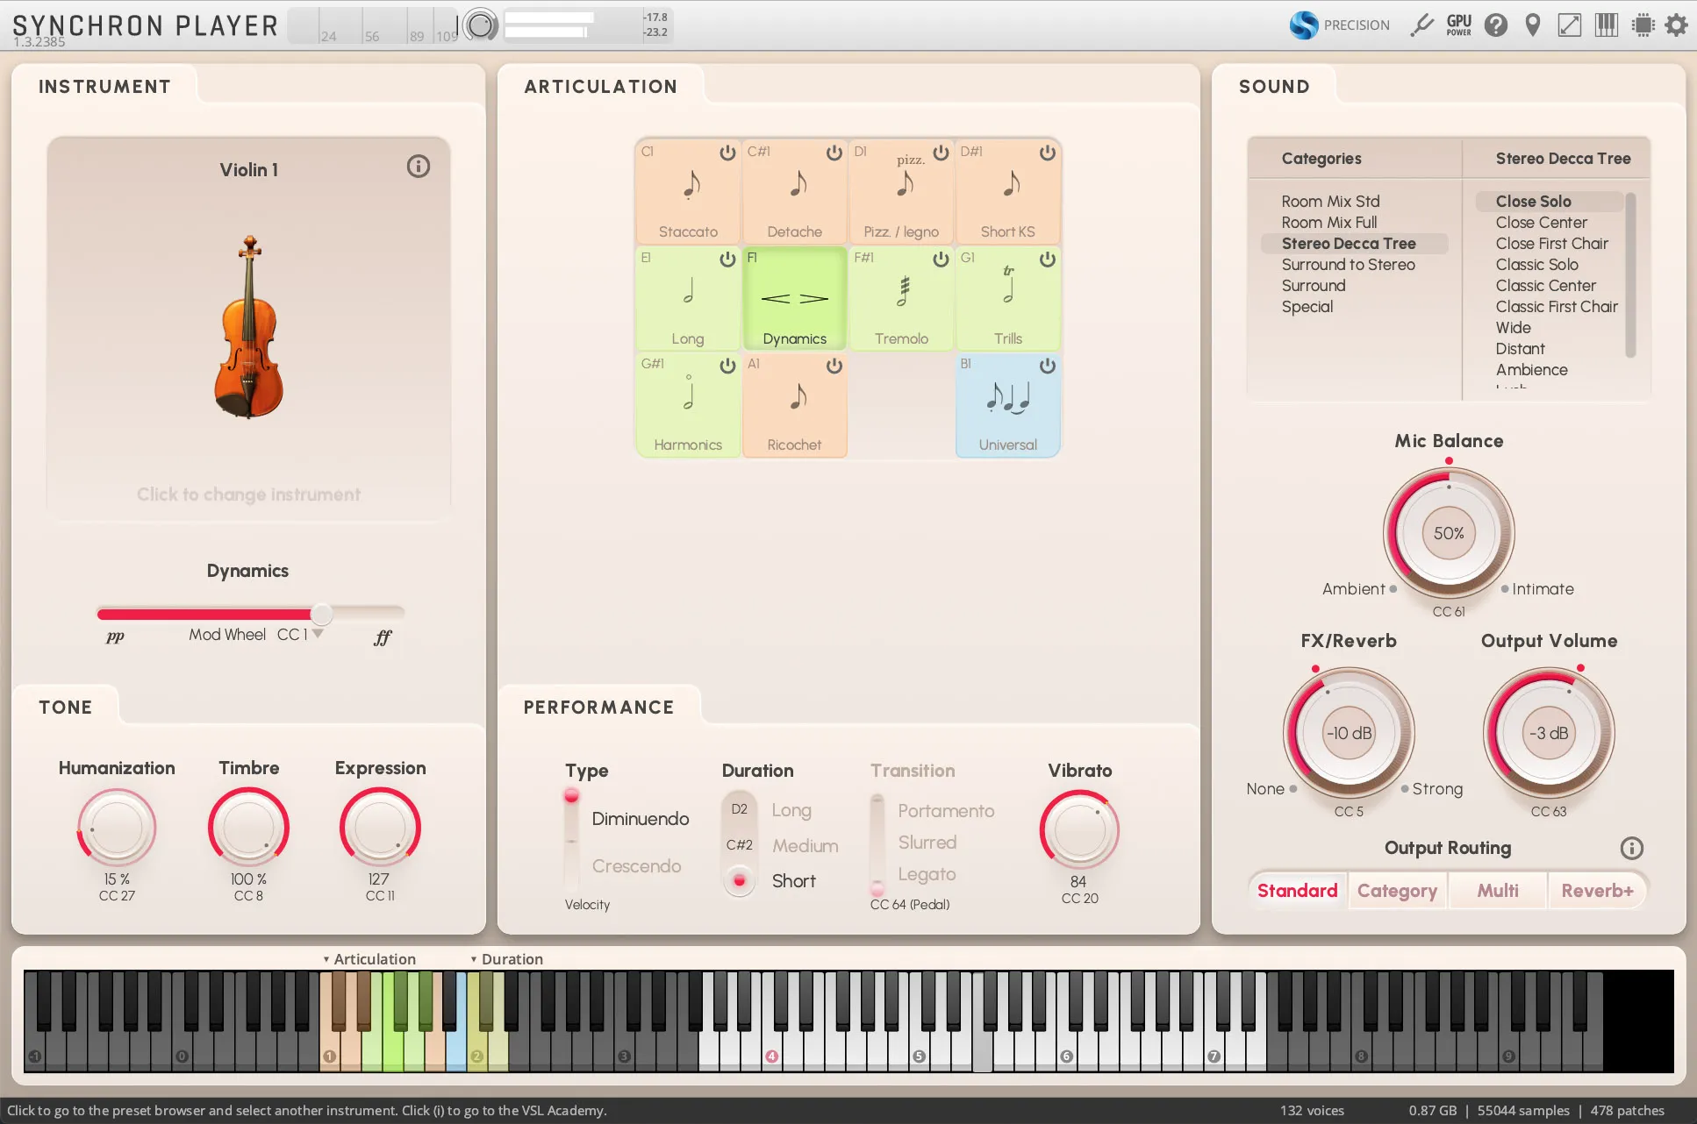1697x1124 pixels.
Task: Click the GPU Power icon
Action: point(1459,25)
